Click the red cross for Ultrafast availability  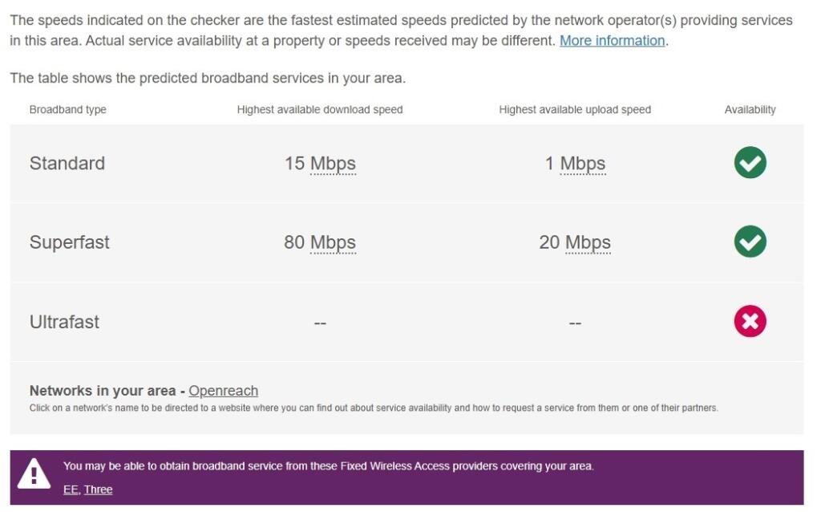(x=750, y=321)
